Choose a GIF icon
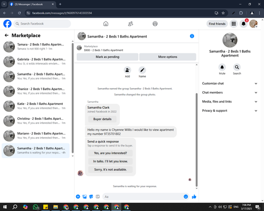Screen dimensions: 264x211 pyautogui.click(x=98, y=197)
